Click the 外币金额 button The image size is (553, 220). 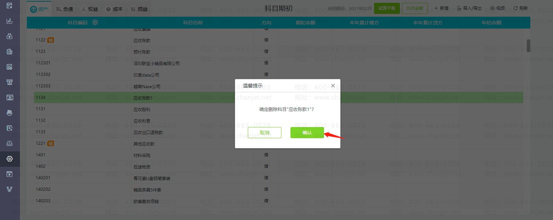[415, 8]
